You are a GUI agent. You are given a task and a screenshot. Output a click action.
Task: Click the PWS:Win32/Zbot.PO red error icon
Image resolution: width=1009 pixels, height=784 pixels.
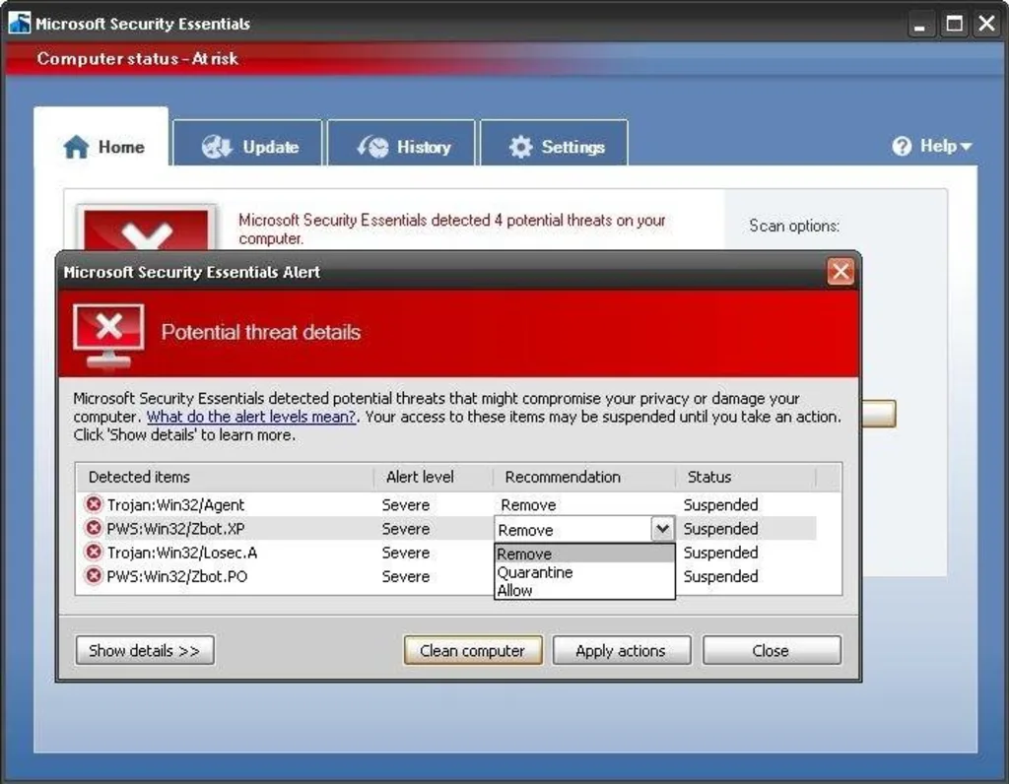tap(94, 576)
